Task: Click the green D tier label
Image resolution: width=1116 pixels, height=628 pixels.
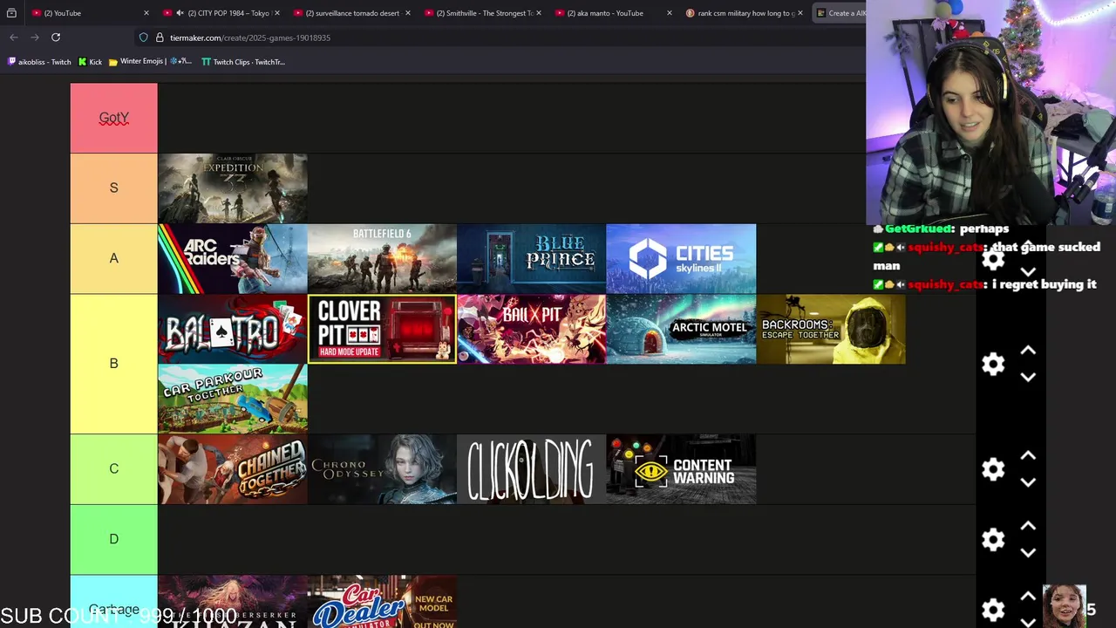Action: click(113, 539)
